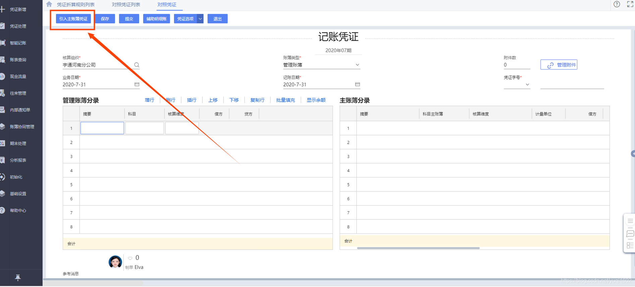Open 凭证新增 in the sidebar
Viewport: 635px width, 287px height.
coord(18,9)
